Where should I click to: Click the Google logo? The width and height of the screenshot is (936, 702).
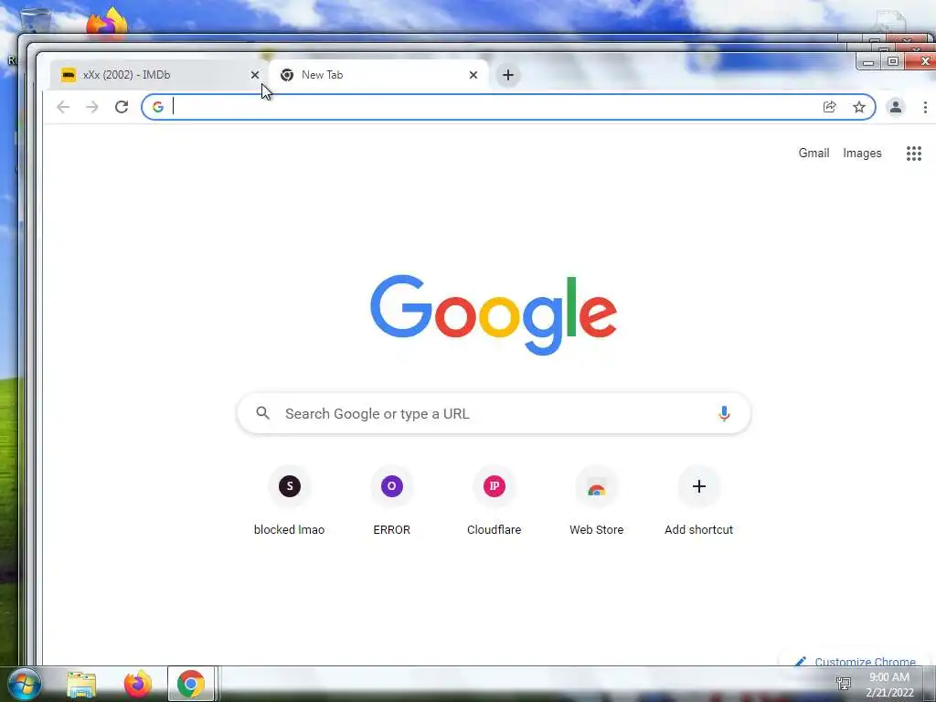(x=494, y=314)
